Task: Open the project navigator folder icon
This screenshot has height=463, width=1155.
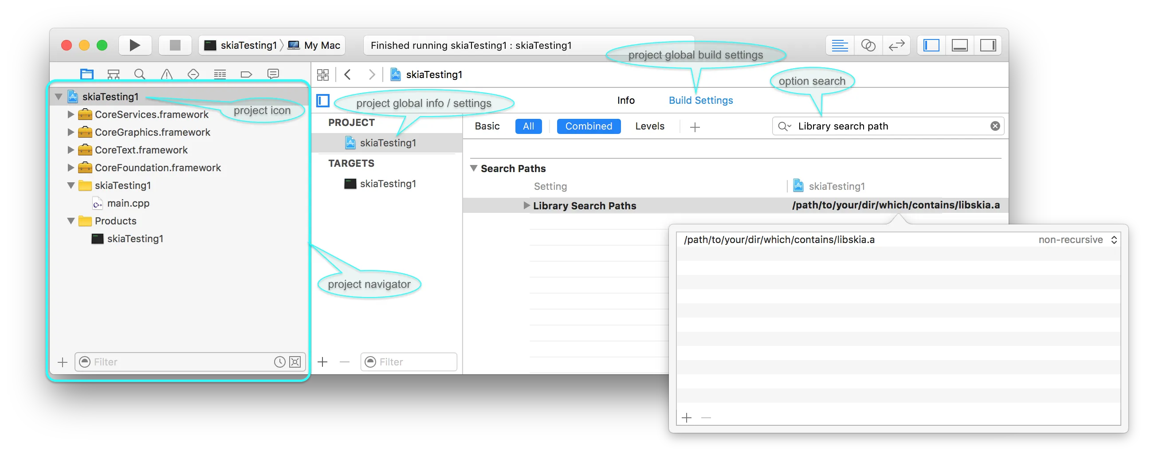Action: point(86,74)
